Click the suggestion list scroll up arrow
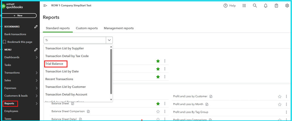292x121 pixels. pyautogui.click(x=111, y=47)
